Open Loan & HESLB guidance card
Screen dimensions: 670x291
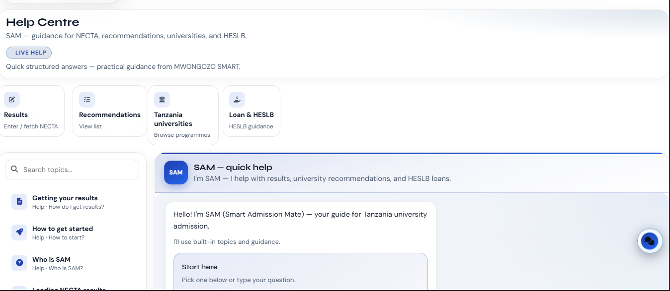coord(251,111)
